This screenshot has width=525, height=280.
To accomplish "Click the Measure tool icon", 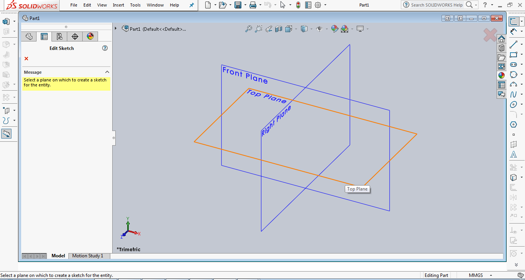I will (7, 134).
